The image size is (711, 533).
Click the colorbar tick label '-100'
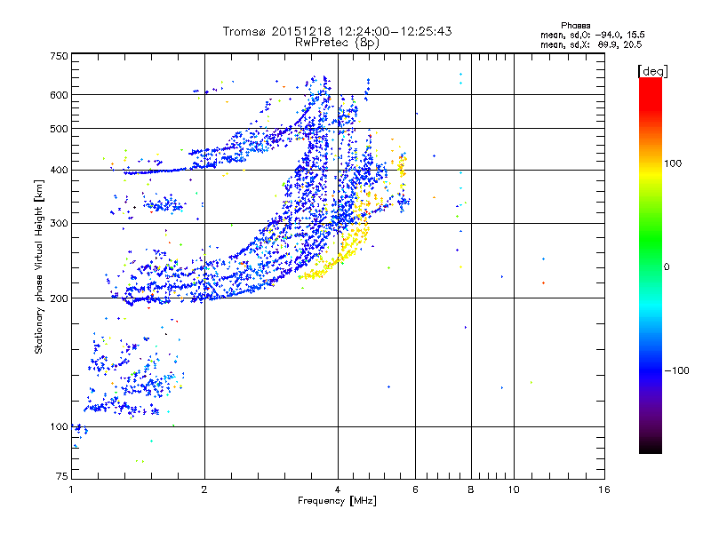676,370
